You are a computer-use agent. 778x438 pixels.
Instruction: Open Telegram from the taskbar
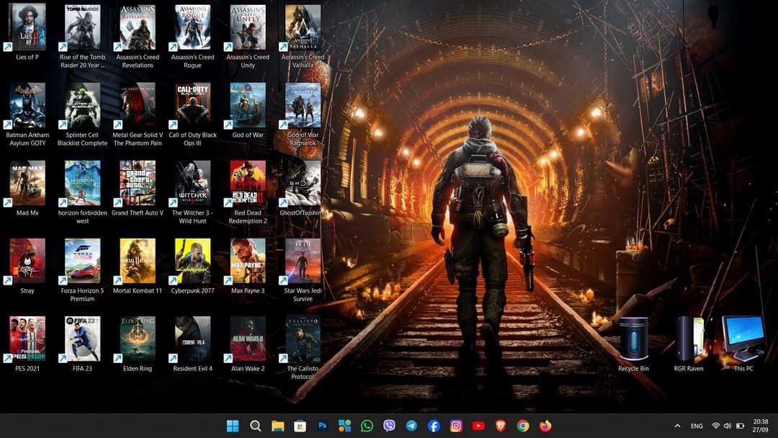click(412, 426)
